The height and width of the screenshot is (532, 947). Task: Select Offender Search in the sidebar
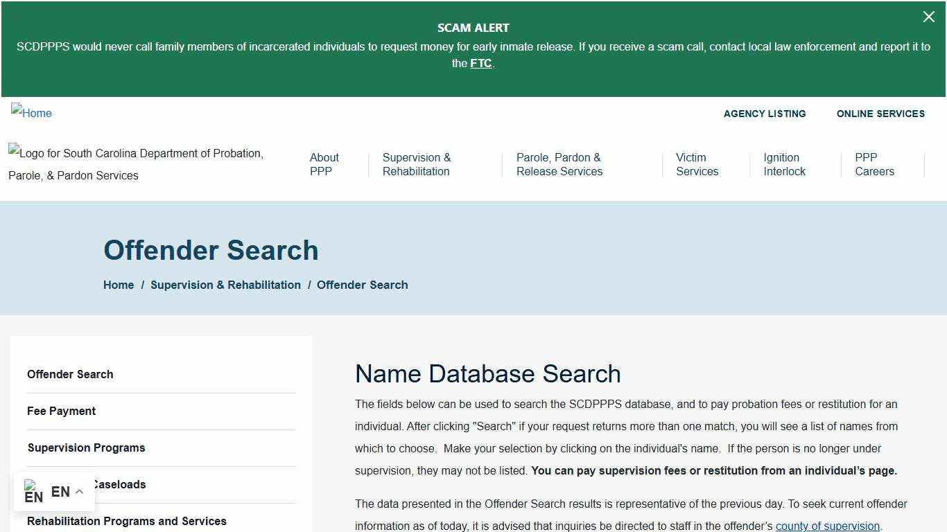click(70, 374)
